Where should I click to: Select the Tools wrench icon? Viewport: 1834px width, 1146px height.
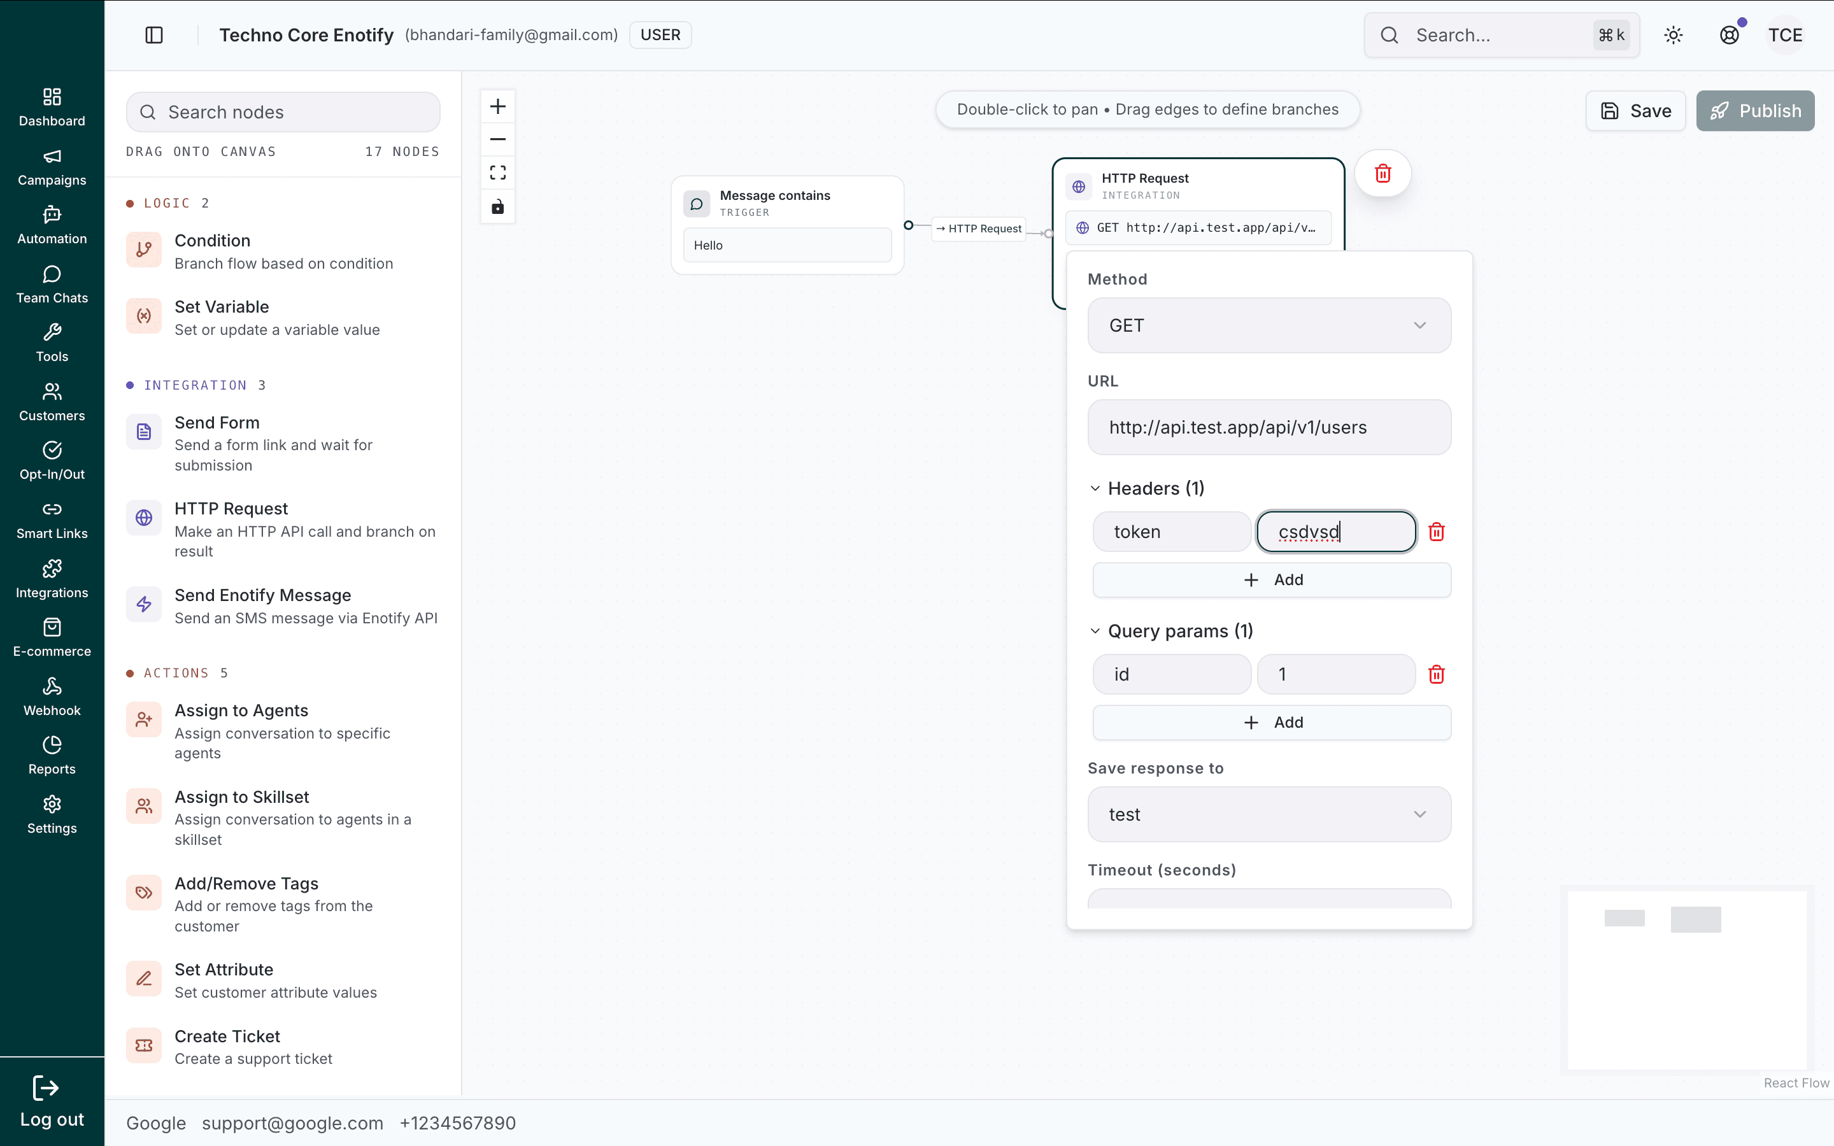[52, 332]
